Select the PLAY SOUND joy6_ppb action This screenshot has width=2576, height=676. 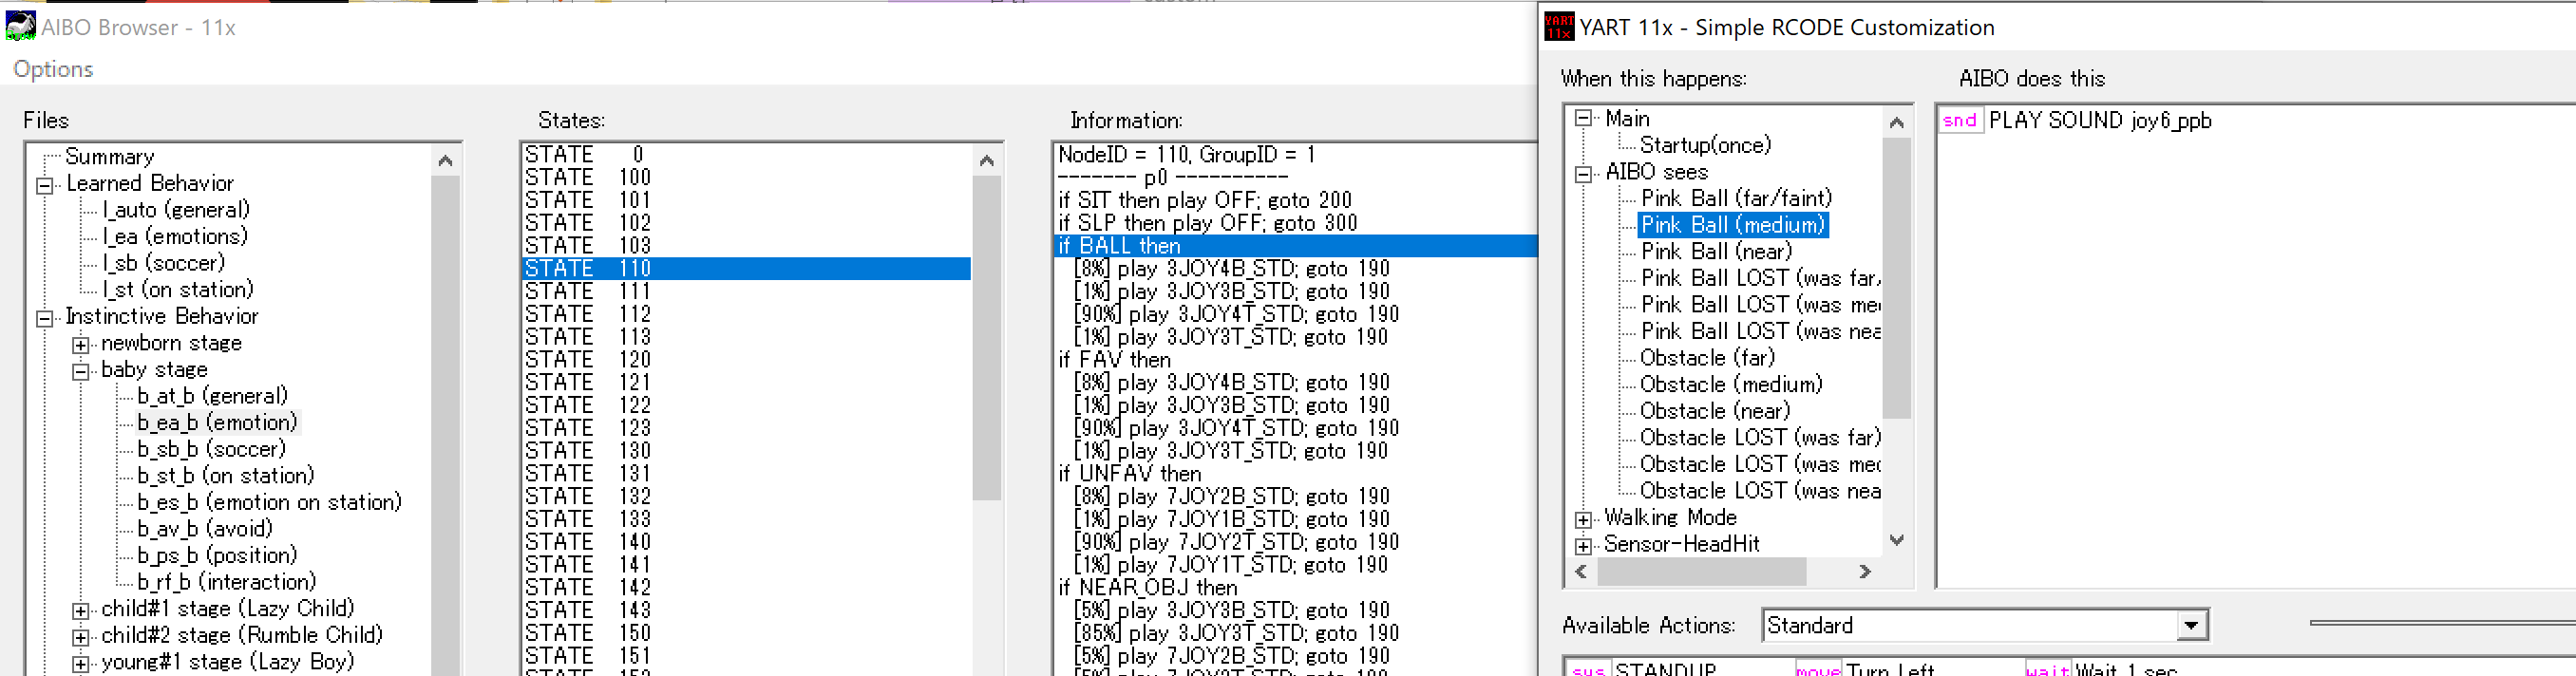click(2099, 121)
